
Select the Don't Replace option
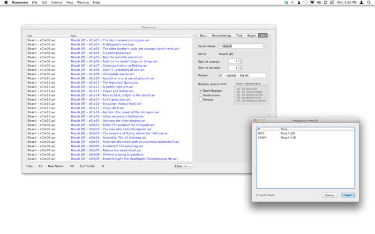210,91
